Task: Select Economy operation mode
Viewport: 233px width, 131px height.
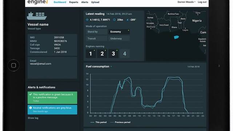Action: click(x=119, y=32)
